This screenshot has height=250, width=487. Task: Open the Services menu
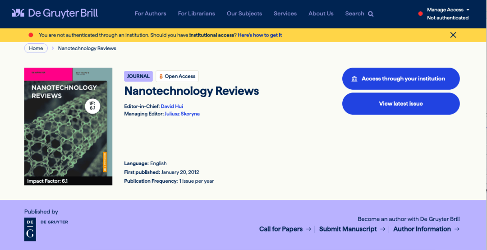coord(285,14)
